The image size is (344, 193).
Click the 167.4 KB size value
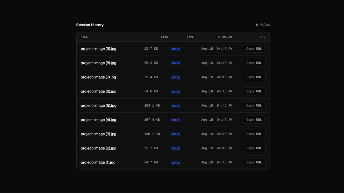tap(152, 120)
